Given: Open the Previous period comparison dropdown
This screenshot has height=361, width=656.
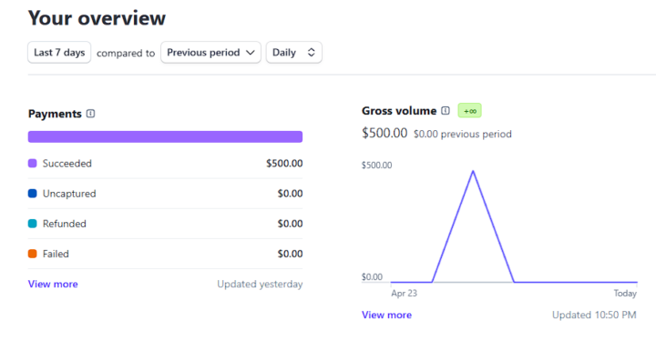Looking at the screenshot, I should click(210, 52).
